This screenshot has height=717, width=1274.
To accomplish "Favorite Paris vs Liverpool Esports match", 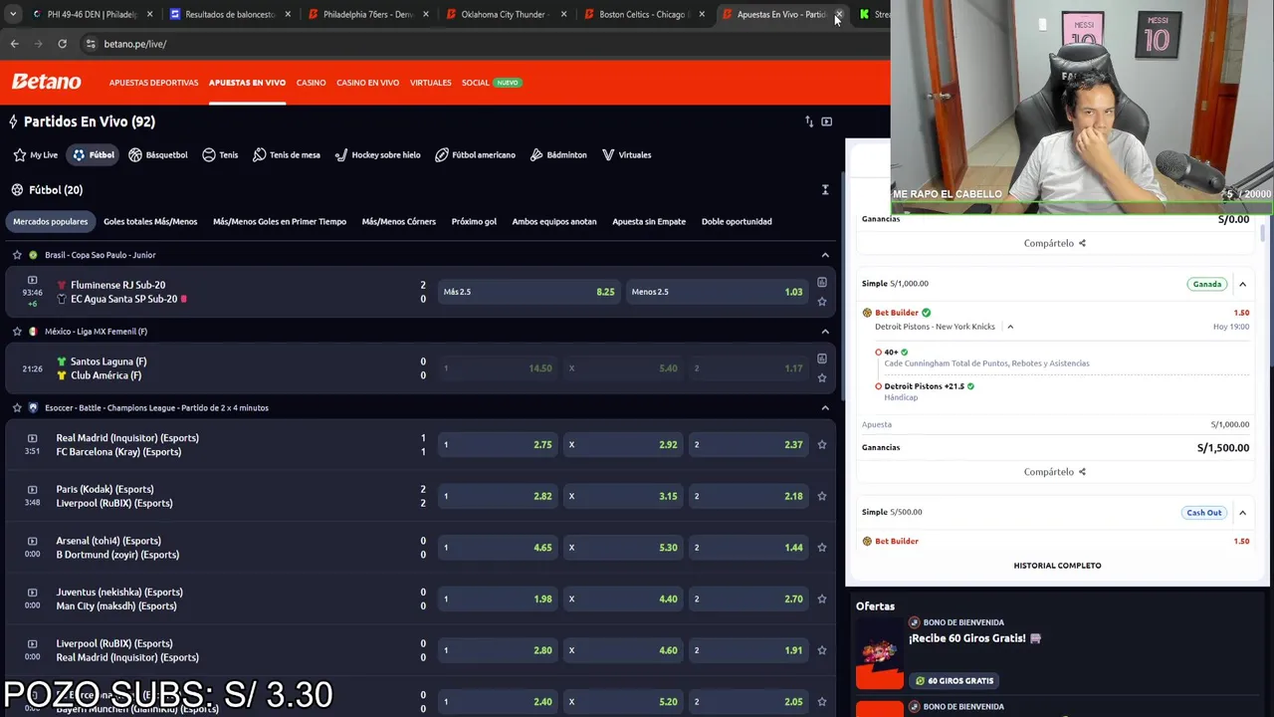I will pyautogui.click(x=822, y=496).
